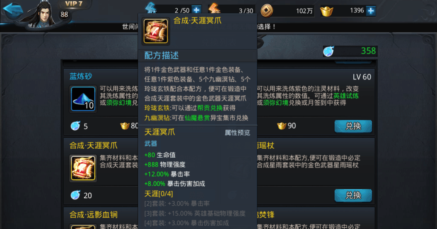437x229 pixels.
Task: Exchange the LV 60 refining material with 兑换
Action: [x=353, y=126]
